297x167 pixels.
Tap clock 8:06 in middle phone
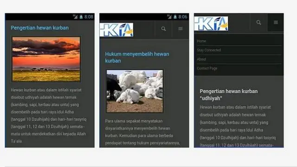[x=183, y=17]
